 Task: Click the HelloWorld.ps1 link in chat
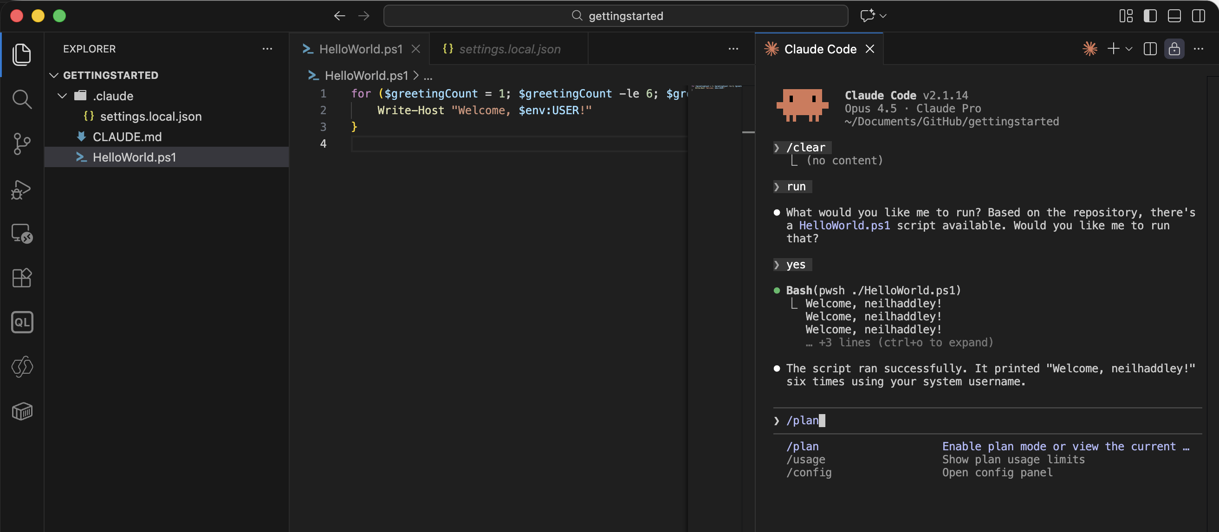(x=844, y=225)
